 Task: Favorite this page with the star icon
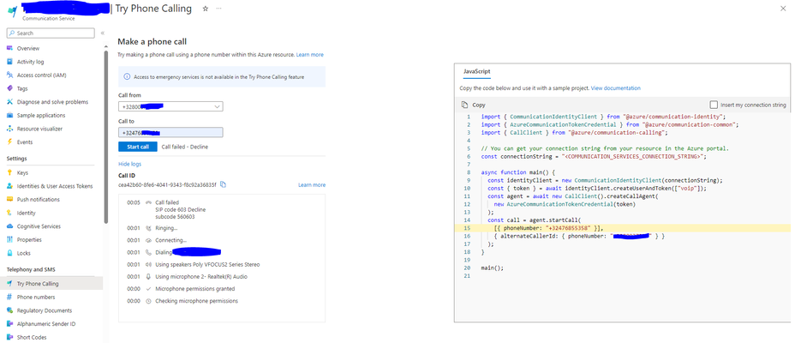(x=206, y=9)
